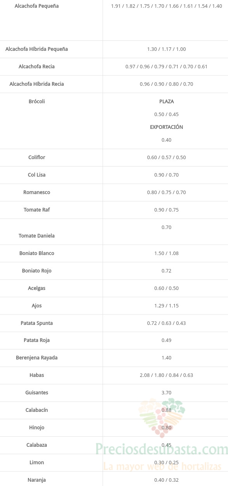Select the Berenjena Rayada price 1.40
Viewport: 228px width, 486px height.
point(166,358)
